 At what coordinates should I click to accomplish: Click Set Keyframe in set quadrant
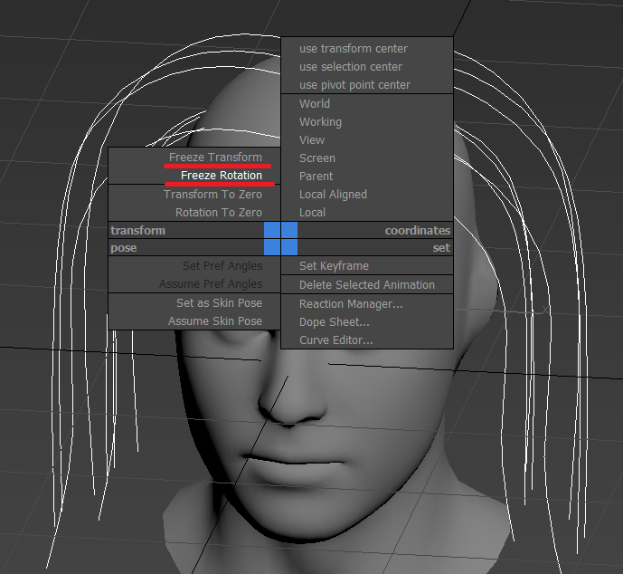[x=334, y=266]
